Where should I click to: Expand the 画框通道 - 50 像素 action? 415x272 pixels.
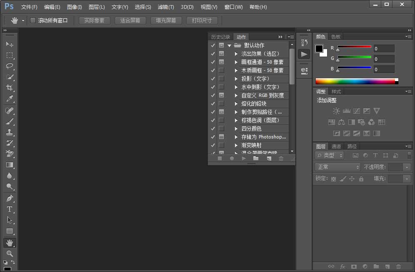pos(236,62)
